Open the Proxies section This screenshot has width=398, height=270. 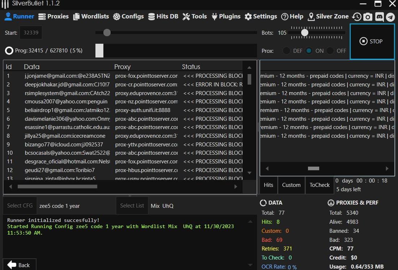coord(54,16)
